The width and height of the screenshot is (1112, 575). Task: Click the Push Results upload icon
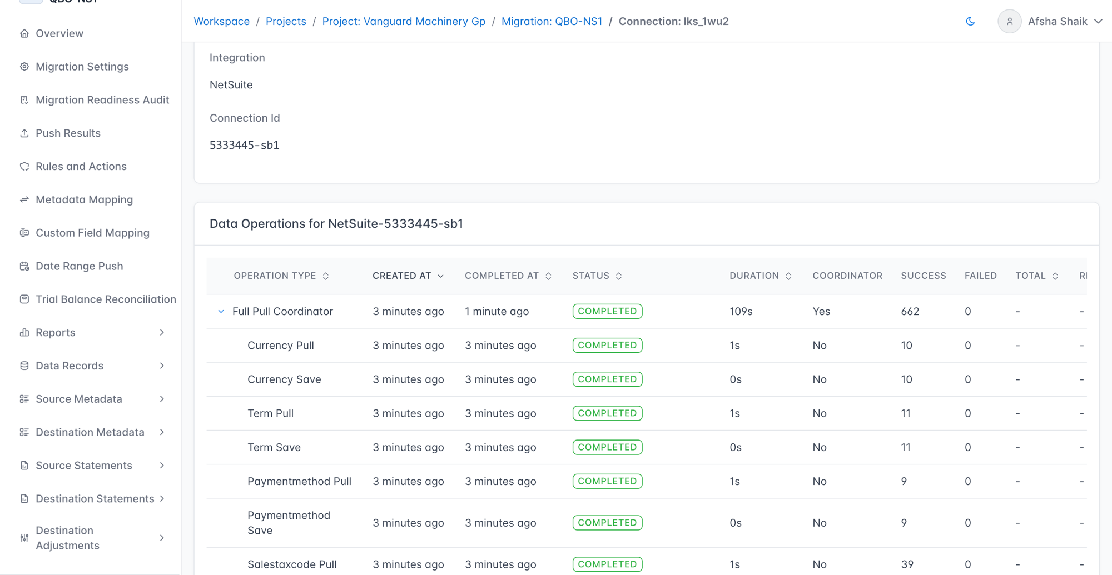click(24, 133)
